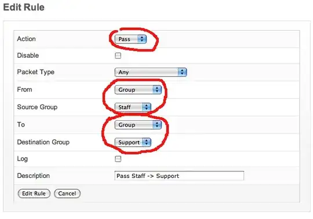Enable the Log checkbox
Viewport: 313px width, 219px height.
tap(118, 159)
